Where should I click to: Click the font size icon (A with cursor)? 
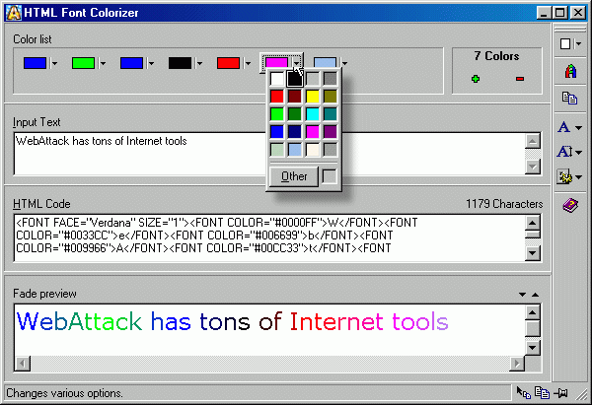pos(564,152)
